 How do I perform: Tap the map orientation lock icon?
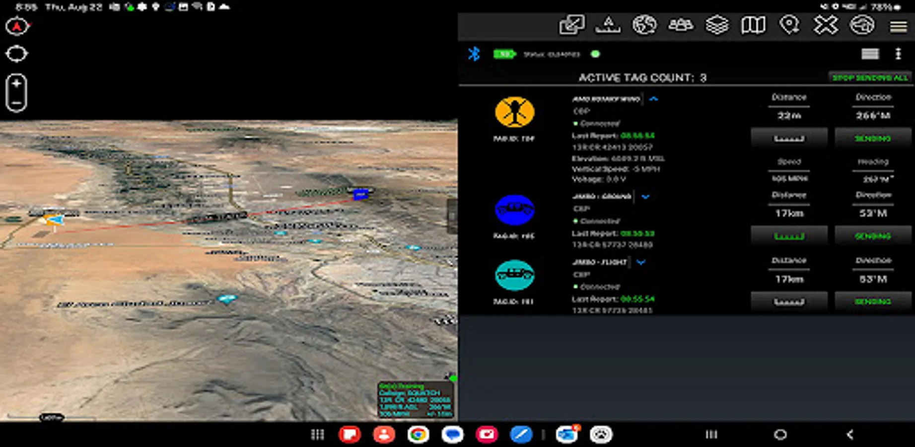(16, 54)
